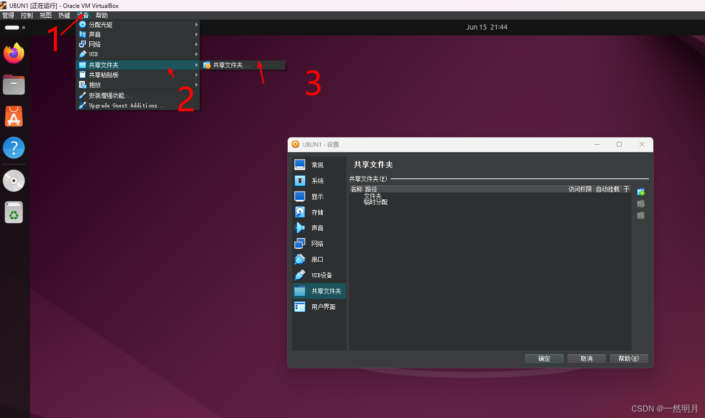Expand the 共享文件夹 submenu entry

click(138, 65)
